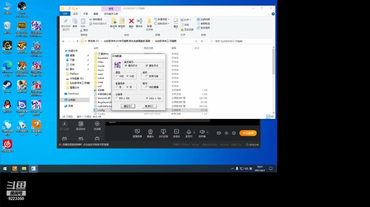Open the Application Tools ribbon tab
Image resolution: width=370 pixels, height=207 pixels.
(111, 14)
